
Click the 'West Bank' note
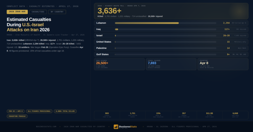pyautogui.click(x=242, y=48)
